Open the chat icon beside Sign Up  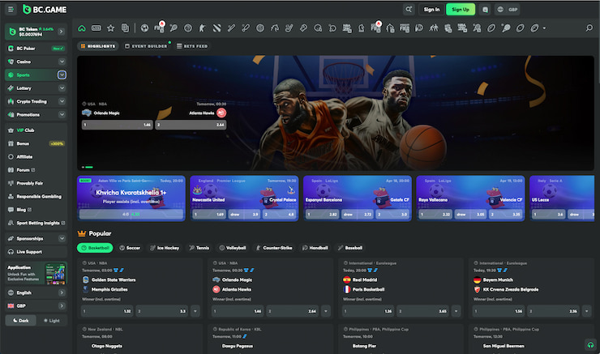pyautogui.click(x=485, y=10)
